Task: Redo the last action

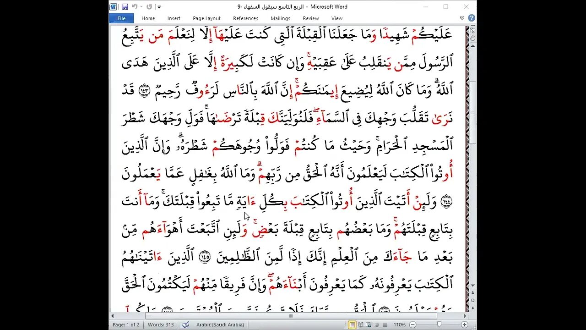Action: coord(149,6)
